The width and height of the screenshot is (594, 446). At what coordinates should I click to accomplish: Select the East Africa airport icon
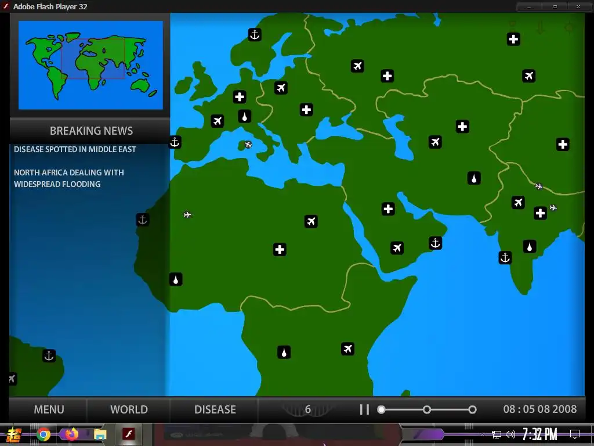(x=348, y=348)
